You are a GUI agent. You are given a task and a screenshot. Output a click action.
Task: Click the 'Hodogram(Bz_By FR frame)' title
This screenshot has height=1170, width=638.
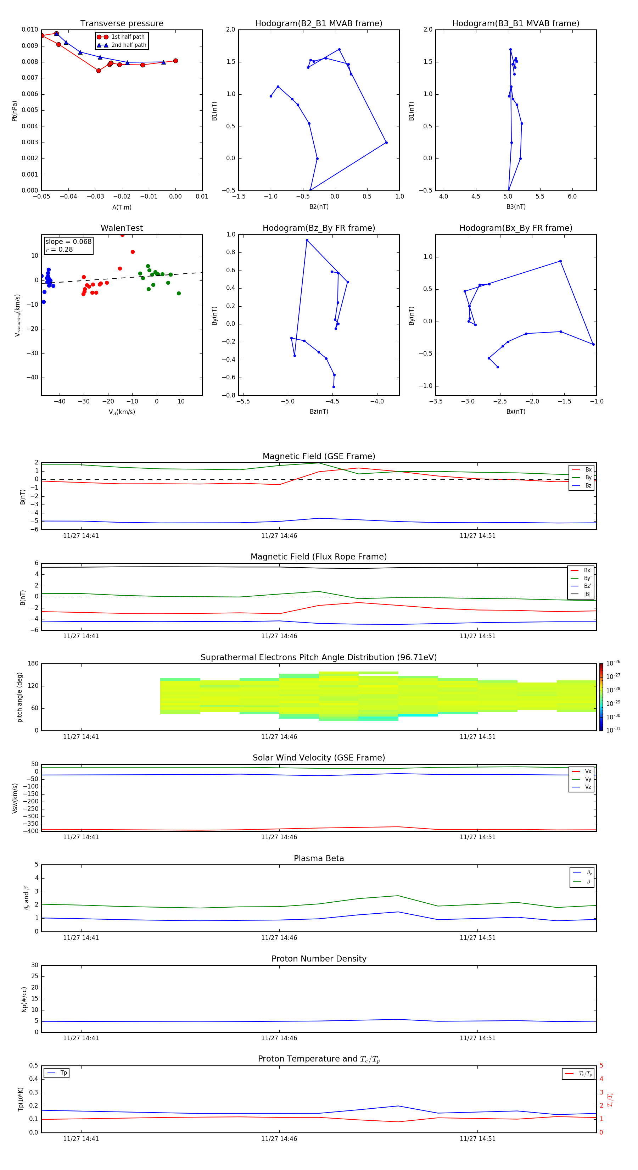pos(319,228)
